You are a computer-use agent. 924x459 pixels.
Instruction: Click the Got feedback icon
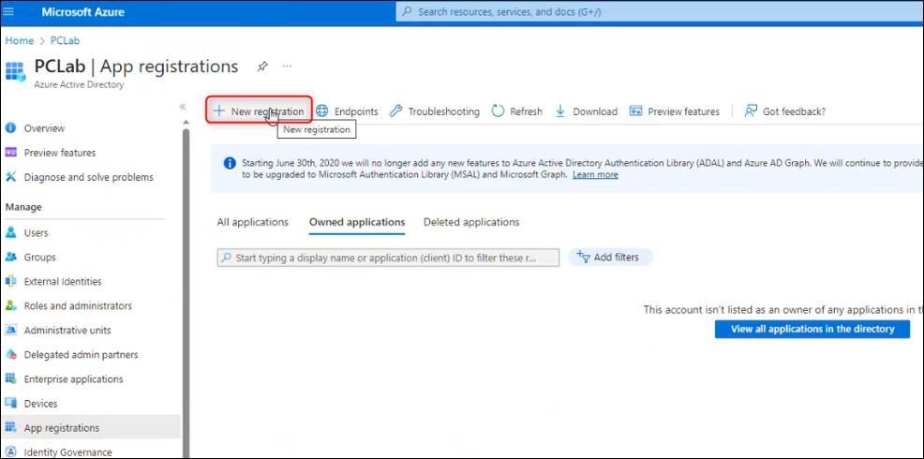(751, 111)
